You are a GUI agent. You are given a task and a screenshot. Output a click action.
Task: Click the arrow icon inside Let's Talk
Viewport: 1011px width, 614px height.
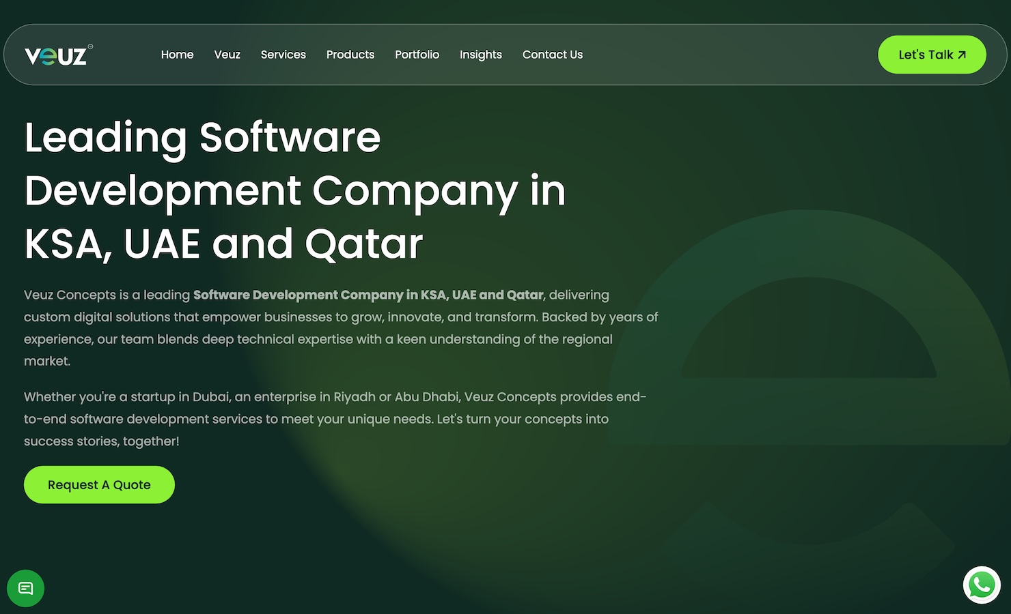click(962, 55)
